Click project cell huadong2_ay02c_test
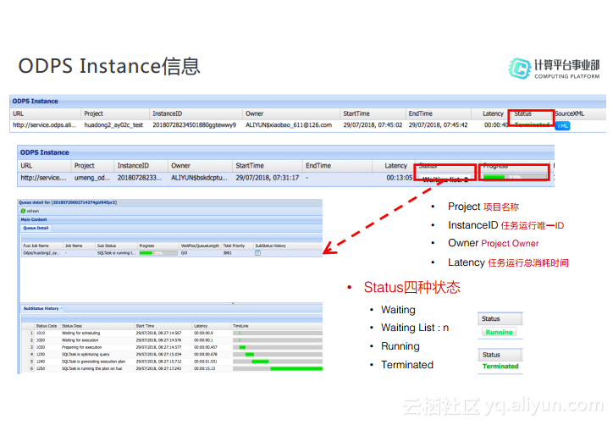The image size is (613, 425). pyautogui.click(x=113, y=125)
